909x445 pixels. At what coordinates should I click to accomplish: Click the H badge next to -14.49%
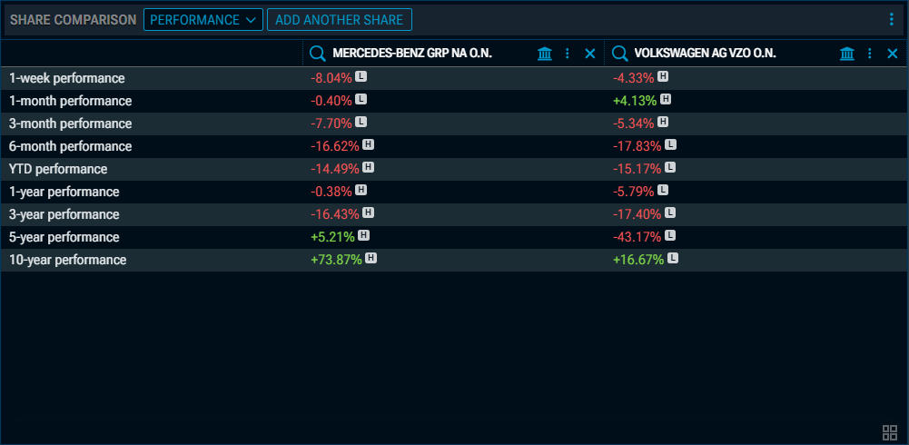[368, 167]
